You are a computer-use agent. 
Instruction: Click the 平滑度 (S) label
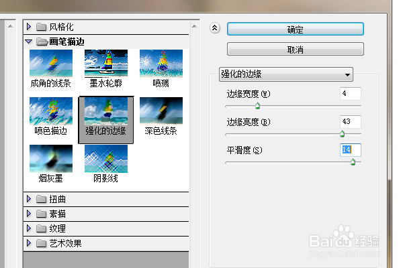click(x=244, y=150)
